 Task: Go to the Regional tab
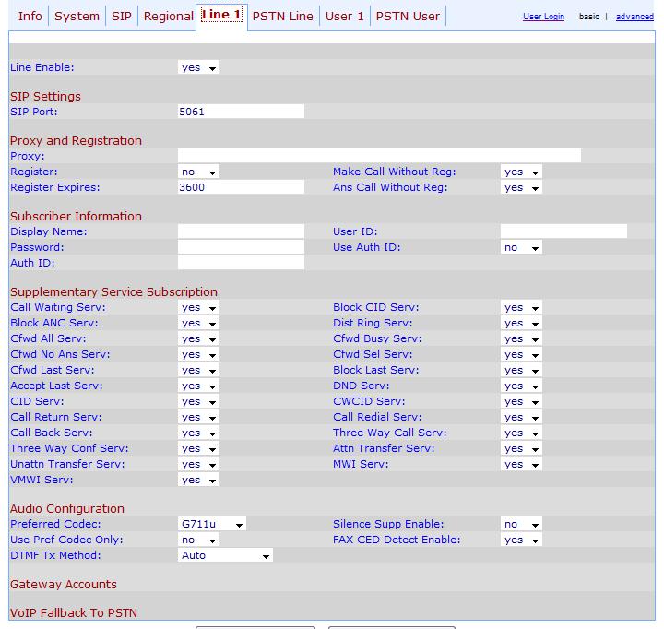(x=168, y=16)
